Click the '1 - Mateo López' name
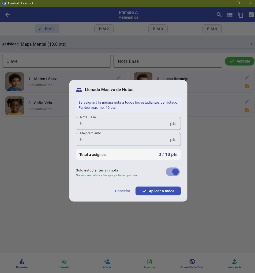Image resolution: width=255 pixels, height=273 pixels. (x=43, y=79)
